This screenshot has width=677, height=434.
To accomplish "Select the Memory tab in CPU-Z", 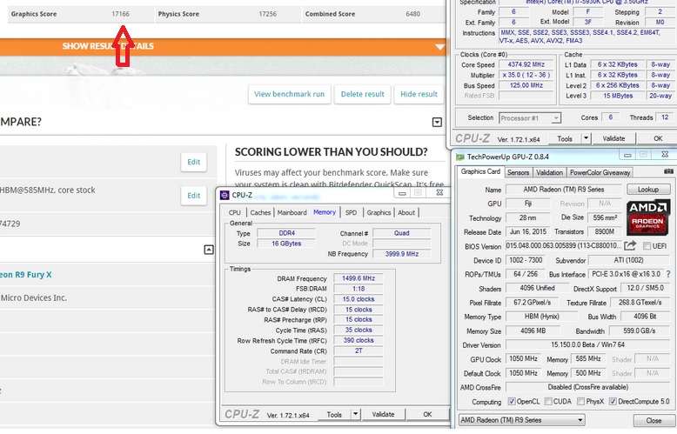I will 325,212.
